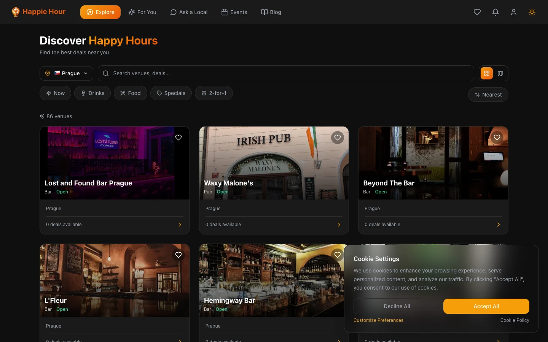
Task: Click the Happie Hour logo icon
Action: 16,12
